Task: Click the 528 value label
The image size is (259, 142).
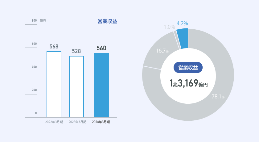Action: click(x=76, y=51)
